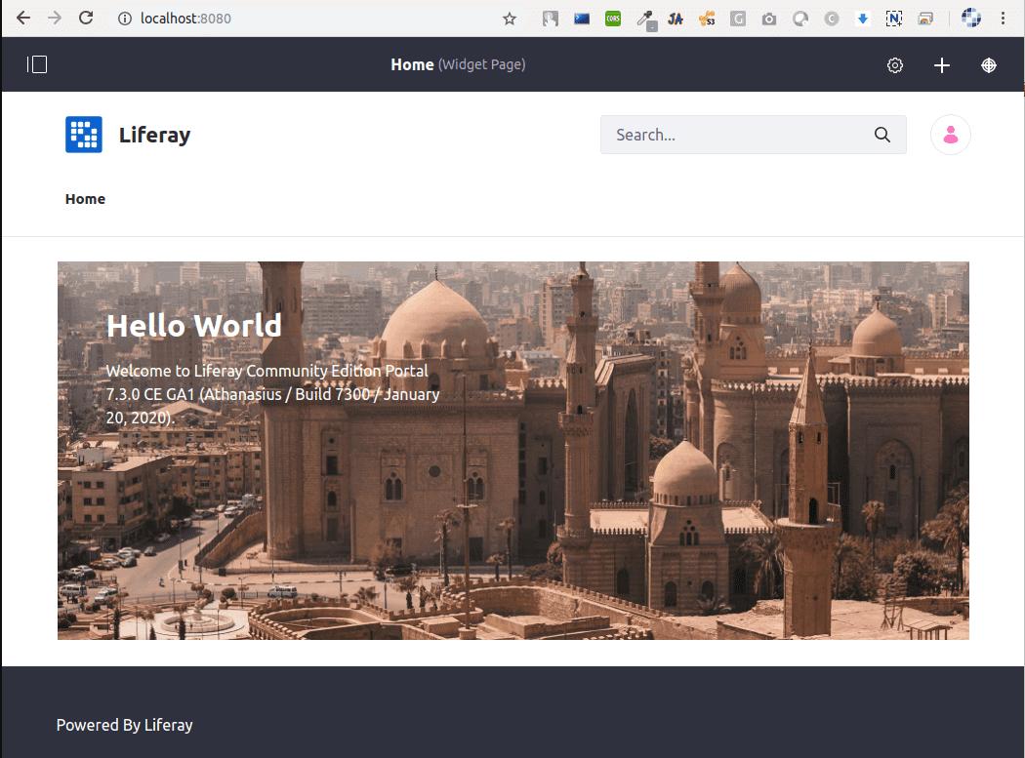
Task: Open the camera screenshot extension
Action: (769, 19)
